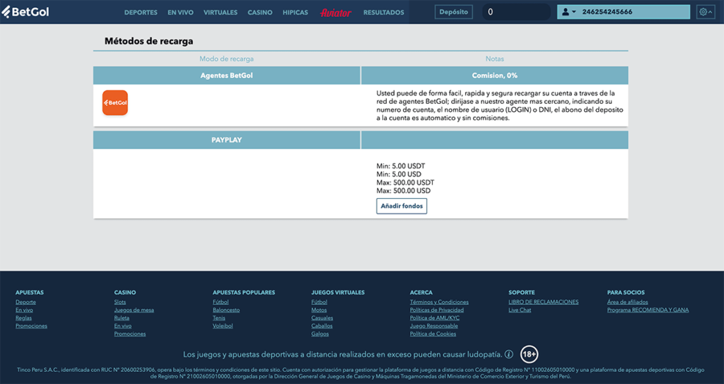Open the HIPICAS menu item
This screenshot has height=384, width=724.
coord(296,13)
